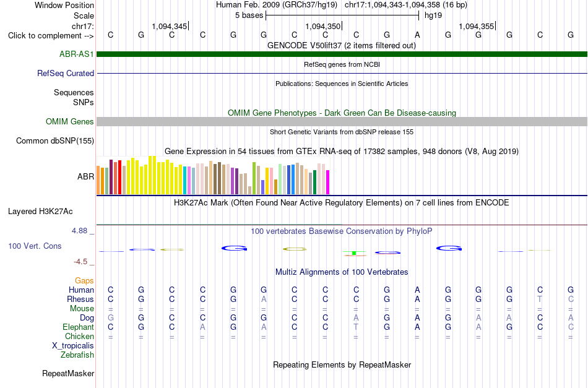Click the Elephant alignment row label
Screen dimensions: 588x388
(x=79, y=327)
